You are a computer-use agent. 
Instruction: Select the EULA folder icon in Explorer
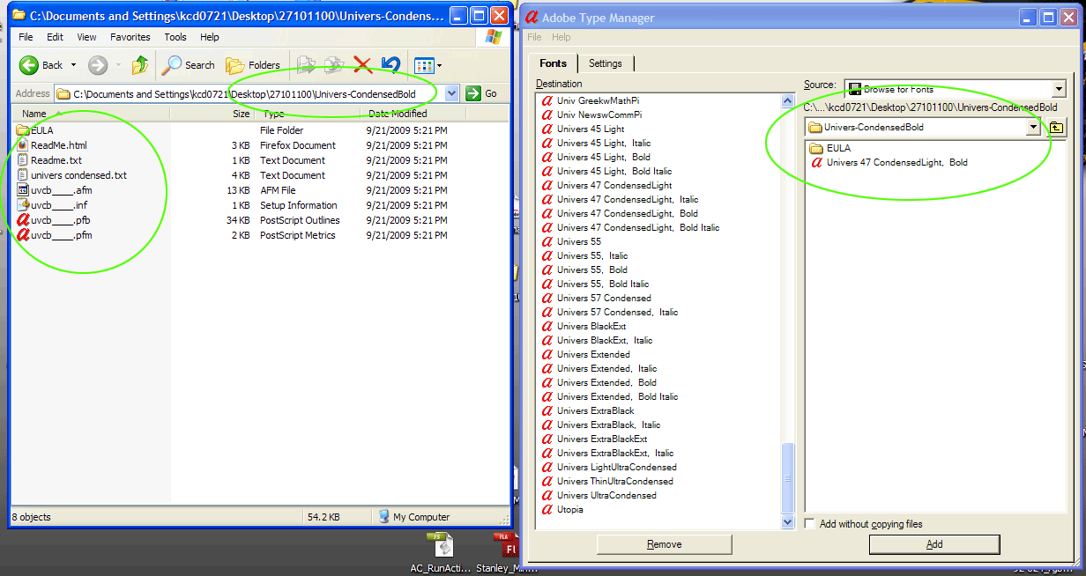(x=23, y=130)
